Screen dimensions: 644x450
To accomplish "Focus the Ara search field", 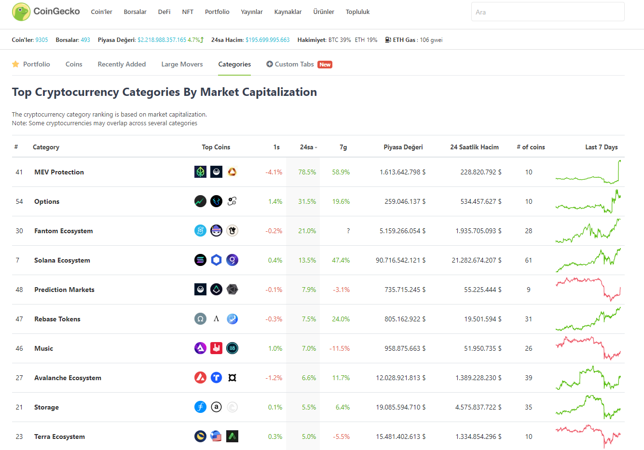I will [x=548, y=12].
